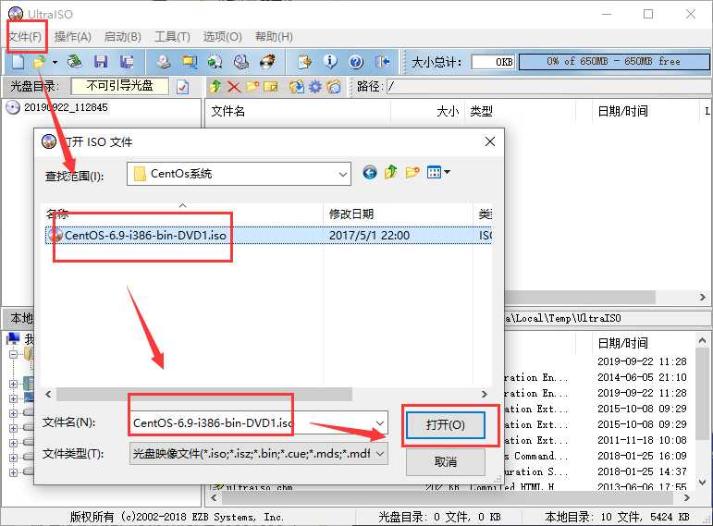713x526 pixels.
Task: Sort dialog list by 名称 column
Action: click(182, 214)
